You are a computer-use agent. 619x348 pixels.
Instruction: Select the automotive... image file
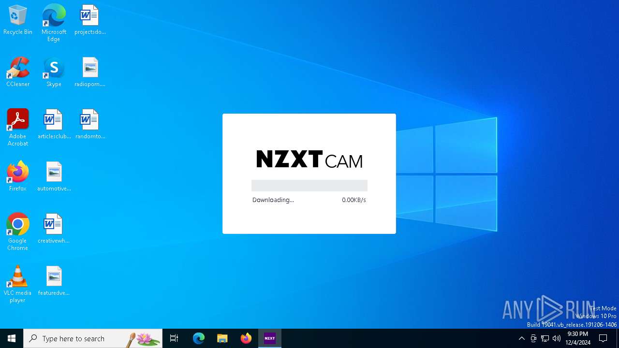[x=54, y=177]
